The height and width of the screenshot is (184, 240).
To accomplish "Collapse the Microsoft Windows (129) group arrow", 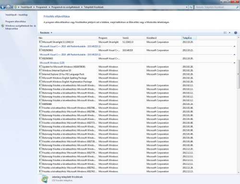I will (234, 63).
